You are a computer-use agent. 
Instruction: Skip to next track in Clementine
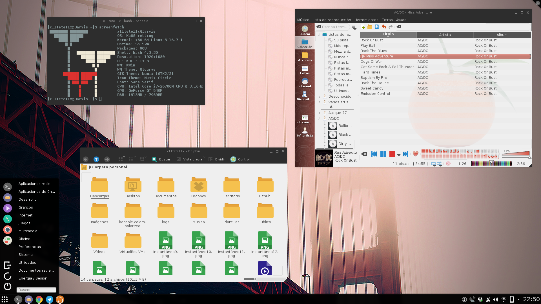coord(405,154)
